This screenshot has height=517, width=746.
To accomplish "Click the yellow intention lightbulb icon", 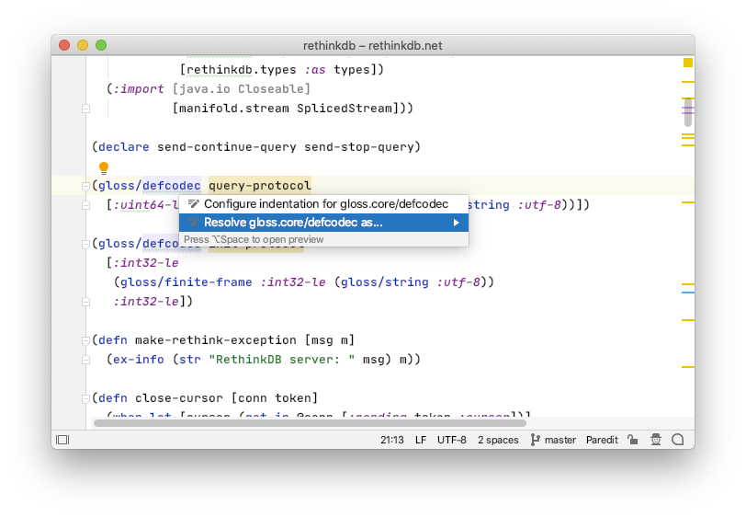I will coord(104,167).
